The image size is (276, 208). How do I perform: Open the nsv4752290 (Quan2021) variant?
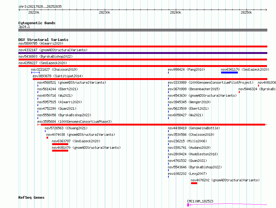pyautogui.click(x=57, y=108)
